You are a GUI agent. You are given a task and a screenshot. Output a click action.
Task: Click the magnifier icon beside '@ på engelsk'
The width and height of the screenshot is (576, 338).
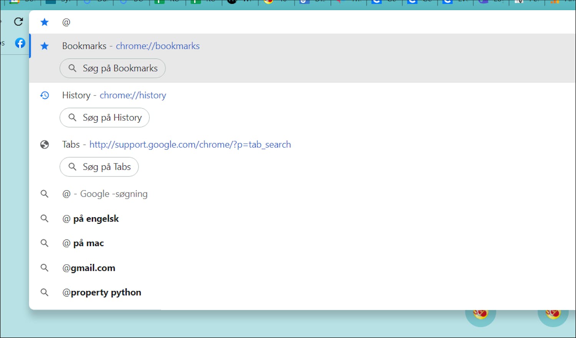(x=45, y=218)
